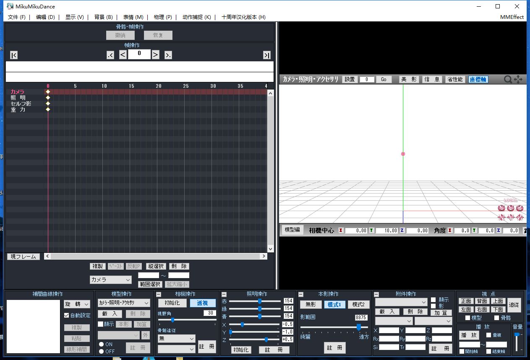Check the 骨骼 checkbox in 視点 panel
This screenshot has width=530, height=360.
497,318
